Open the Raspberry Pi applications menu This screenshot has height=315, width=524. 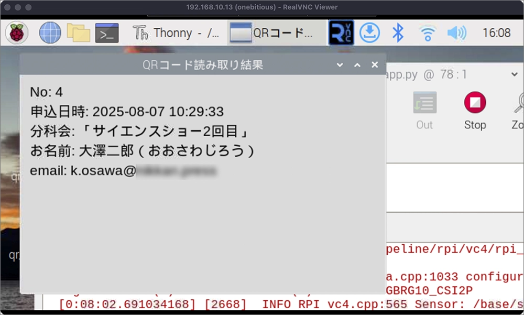pos(17,33)
